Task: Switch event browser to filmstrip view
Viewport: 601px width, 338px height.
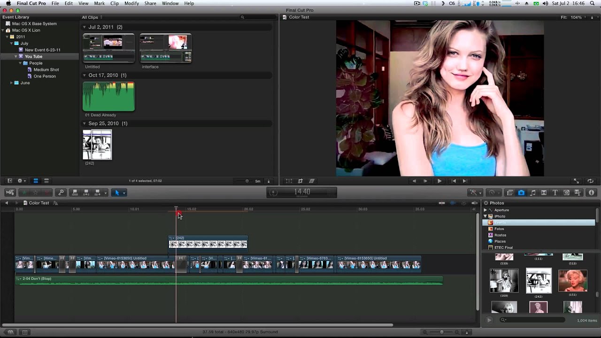Action: tap(36, 181)
